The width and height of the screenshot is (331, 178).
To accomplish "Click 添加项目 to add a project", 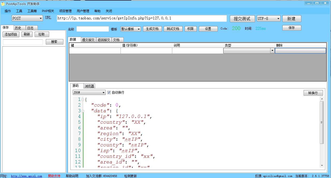I will [11, 34].
